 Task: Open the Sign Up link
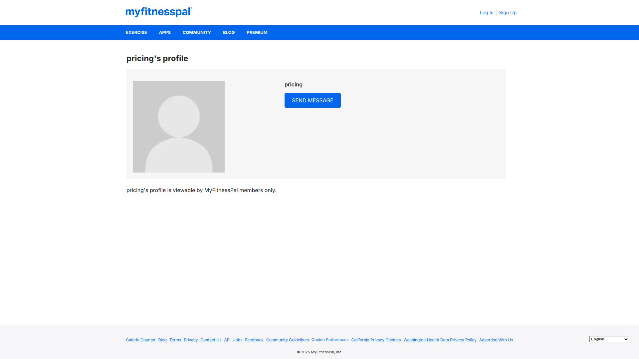[x=508, y=13]
